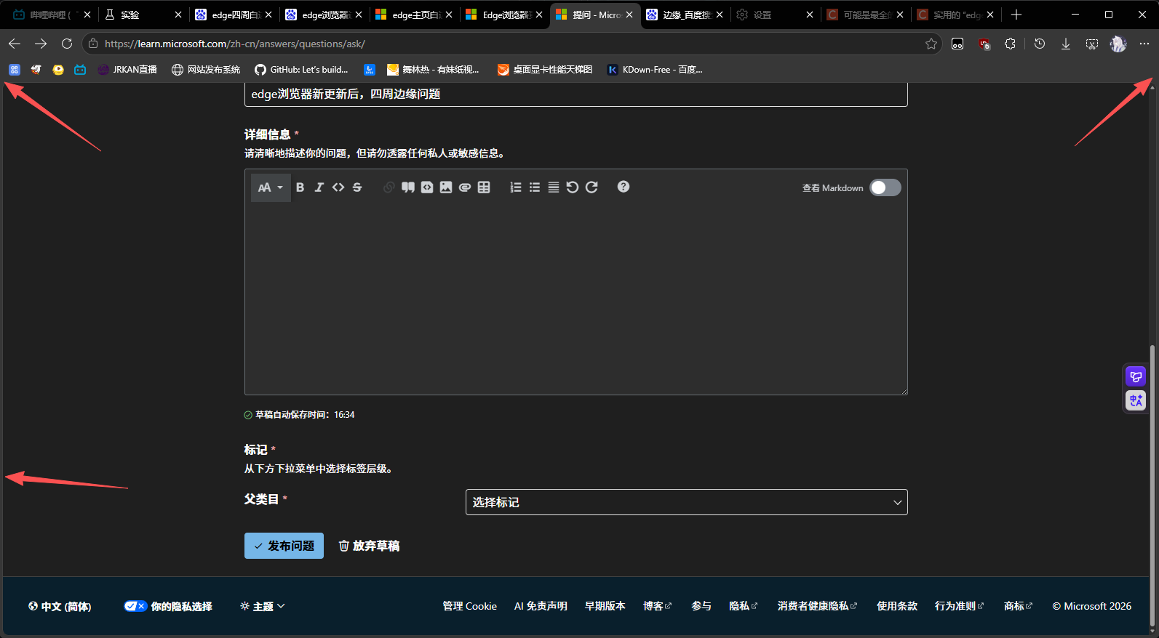
Task: Click inside the details editor text area
Action: click(575, 298)
